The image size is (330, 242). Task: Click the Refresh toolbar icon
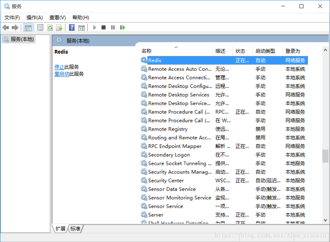click(x=50, y=27)
